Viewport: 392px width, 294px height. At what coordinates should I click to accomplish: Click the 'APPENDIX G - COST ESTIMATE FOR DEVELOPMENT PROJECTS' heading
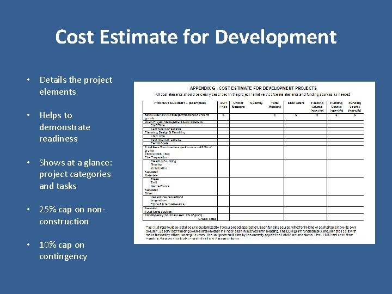point(253,88)
